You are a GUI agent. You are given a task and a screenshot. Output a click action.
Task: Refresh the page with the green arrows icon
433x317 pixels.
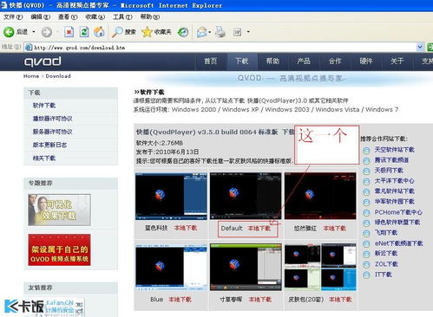coord(84,32)
